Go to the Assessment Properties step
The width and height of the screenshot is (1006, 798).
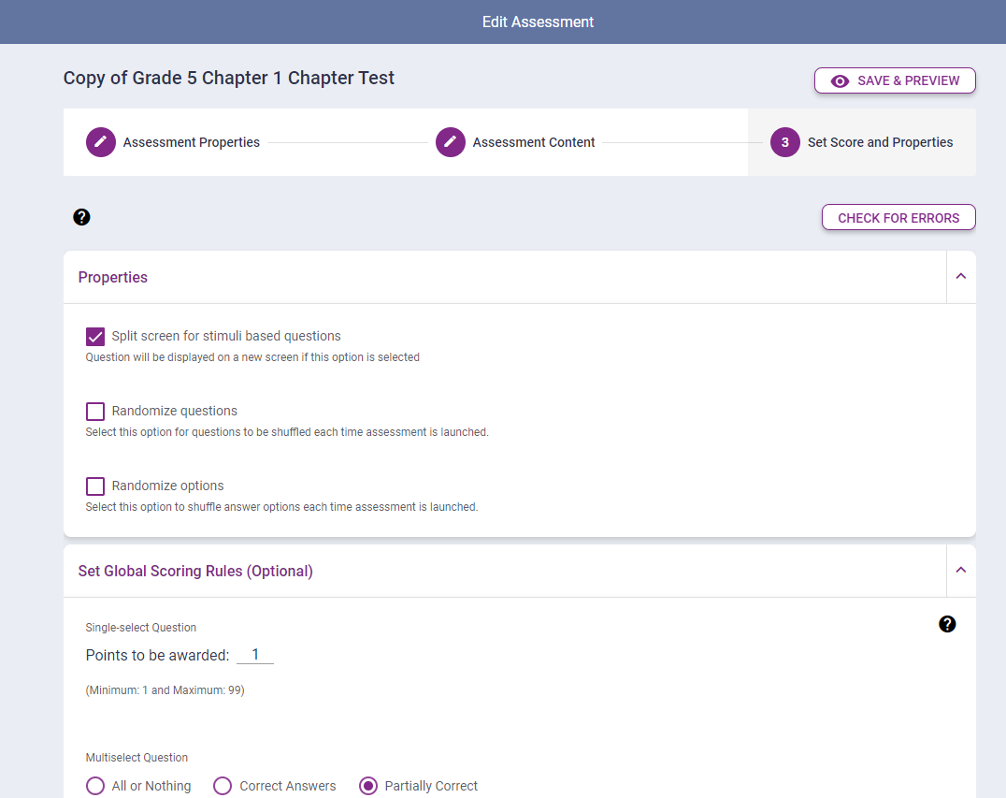191,142
